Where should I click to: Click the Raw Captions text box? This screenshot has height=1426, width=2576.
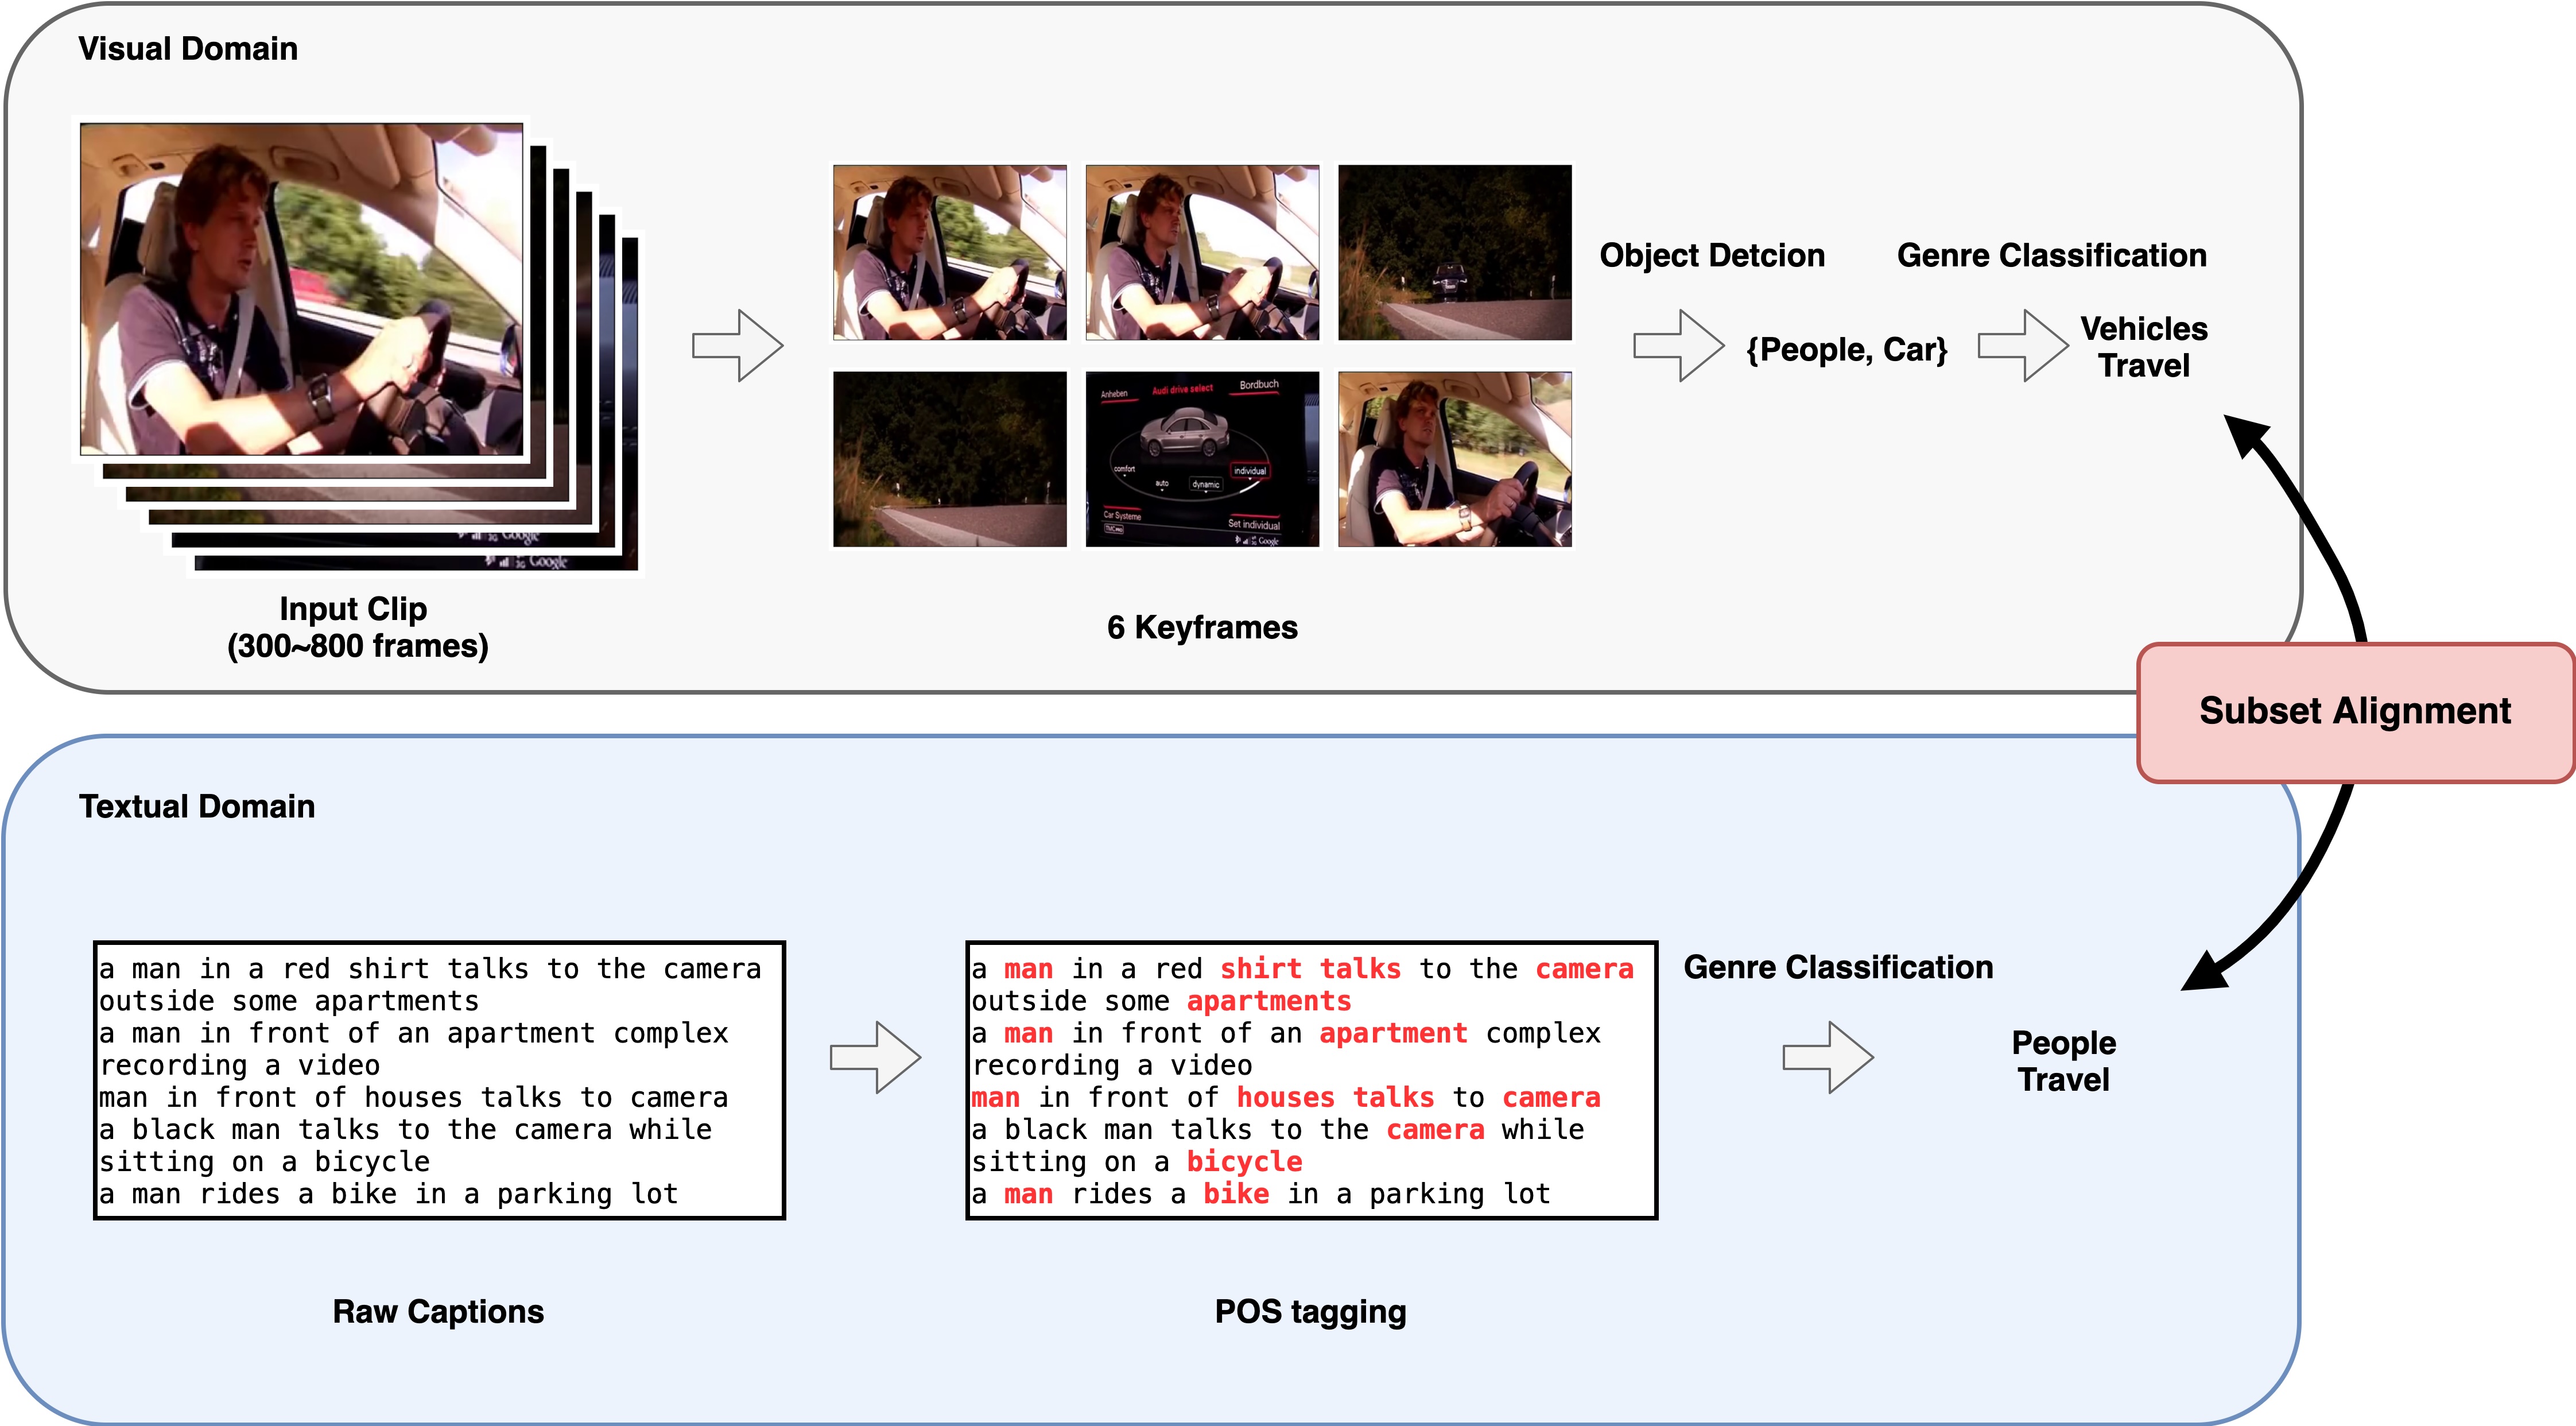(439, 1080)
